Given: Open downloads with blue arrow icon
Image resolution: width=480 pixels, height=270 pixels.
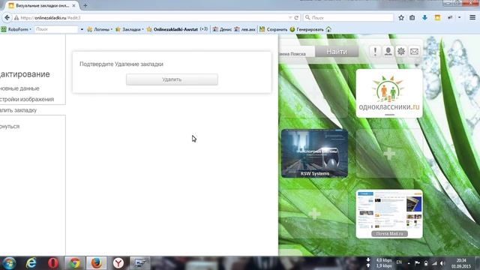Looking at the screenshot, I should click(x=424, y=18).
